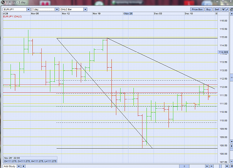Click the horizontal zoom in plus button
Viewport: 233px width, 168px height.
click(x=227, y=166)
